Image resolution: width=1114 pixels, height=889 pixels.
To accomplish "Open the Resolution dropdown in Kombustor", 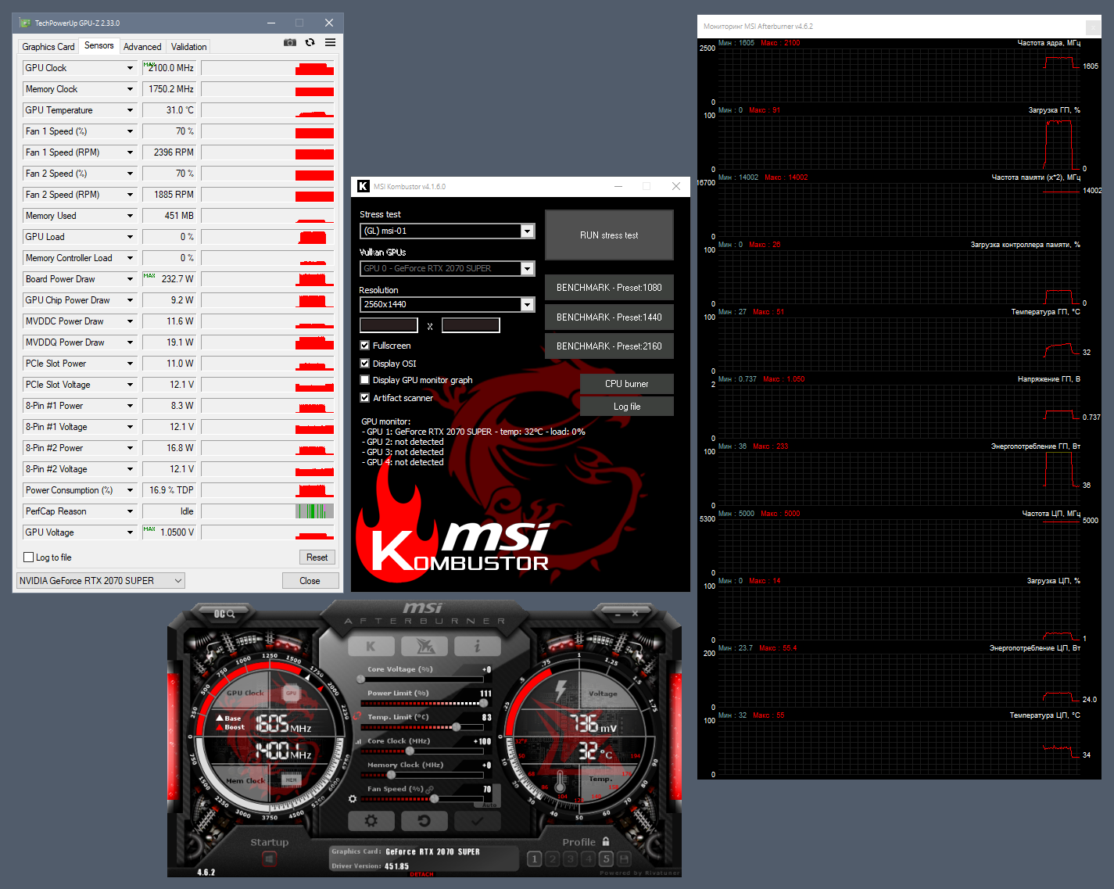I will tap(528, 304).
